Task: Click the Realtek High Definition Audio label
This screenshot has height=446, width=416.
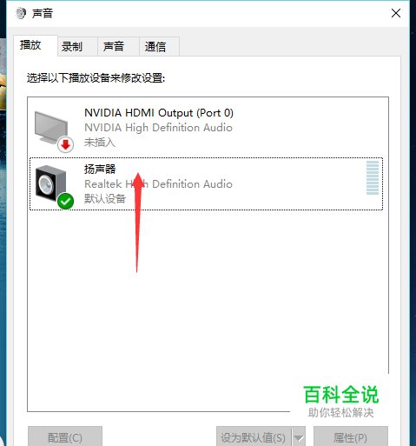Action: point(158,184)
